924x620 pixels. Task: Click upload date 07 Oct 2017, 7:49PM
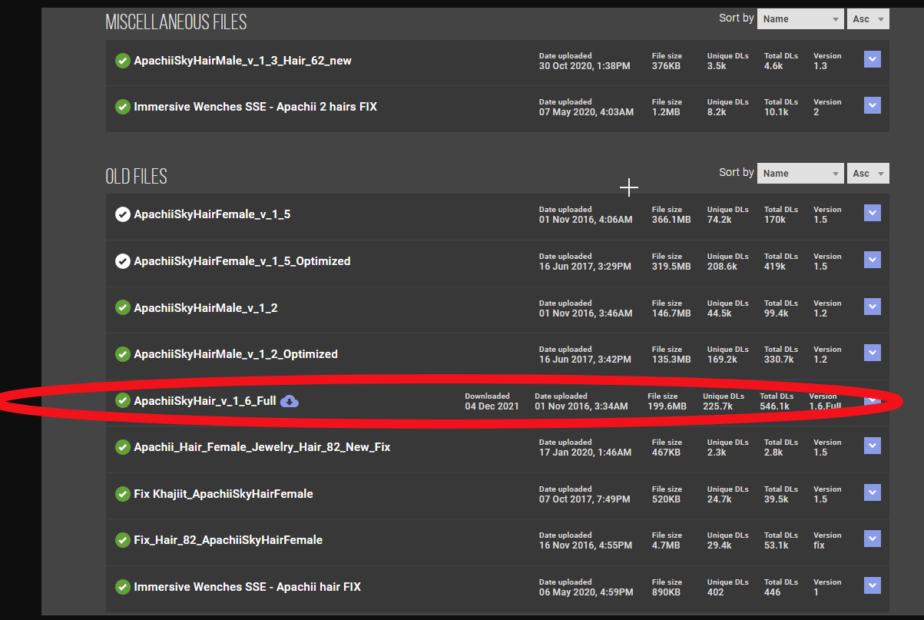coord(585,499)
